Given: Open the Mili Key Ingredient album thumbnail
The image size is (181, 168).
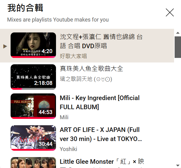Looking at the screenshot, I should pyautogui.click(x=33, y=106).
